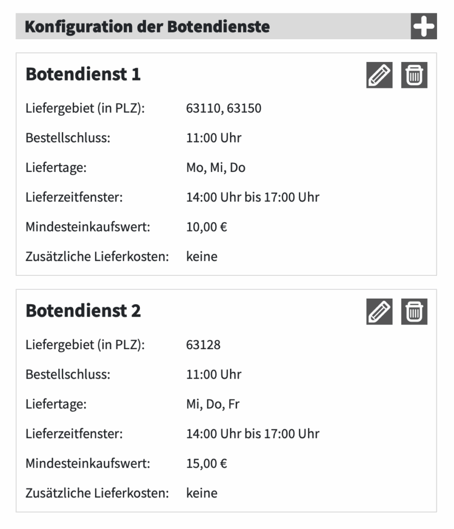Click Lieferzeitfenster value in Botendienst 1
This screenshot has width=454, height=529.
[x=252, y=197]
